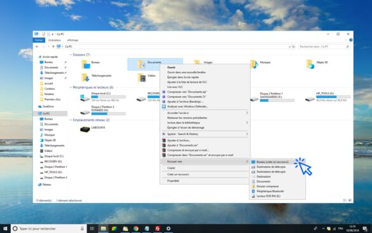The width and height of the screenshot is (372, 233).
Task: Click WinRAR Ajouter à l'archive... entry
Action: click(x=179, y=140)
